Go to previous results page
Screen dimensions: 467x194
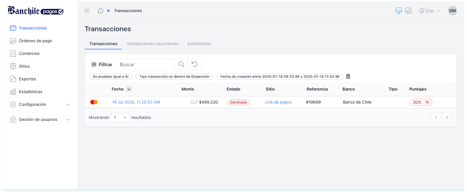(436, 118)
